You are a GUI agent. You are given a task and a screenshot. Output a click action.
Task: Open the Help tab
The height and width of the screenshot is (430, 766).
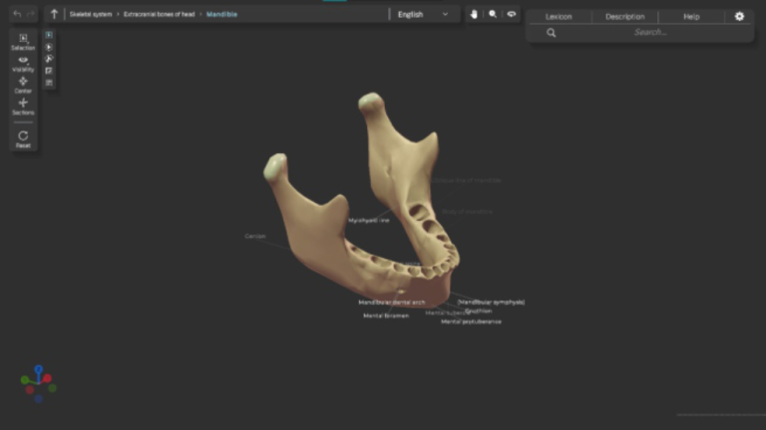(x=691, y=17)
